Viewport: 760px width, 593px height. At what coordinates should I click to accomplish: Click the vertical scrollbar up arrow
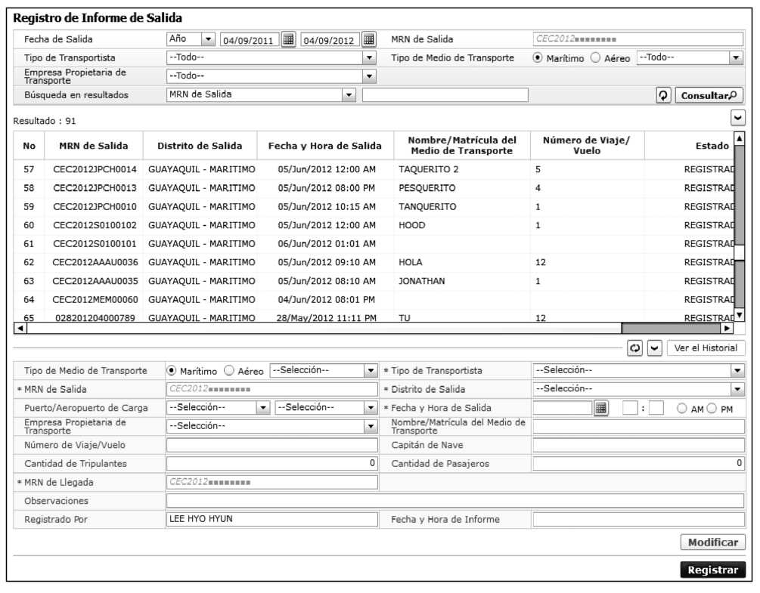(x=739, y=138)
